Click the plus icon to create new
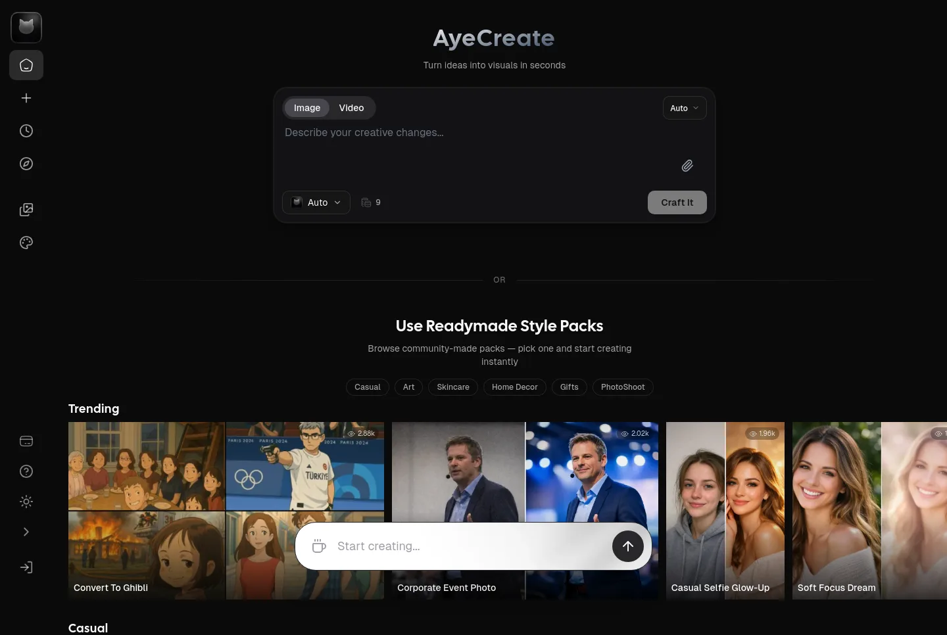 tap(26, 98)
